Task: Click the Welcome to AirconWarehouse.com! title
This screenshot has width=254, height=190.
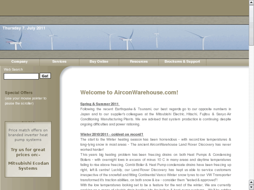Action: [x=129, y=92]
